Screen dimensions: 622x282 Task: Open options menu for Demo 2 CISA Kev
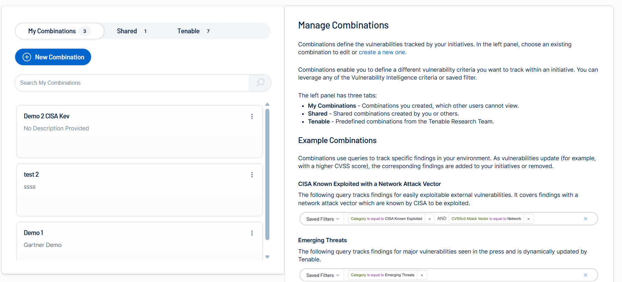(x=252, y=117)
